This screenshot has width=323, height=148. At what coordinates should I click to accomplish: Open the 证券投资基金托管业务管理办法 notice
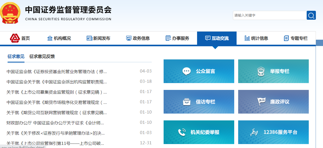click(57, 72)
